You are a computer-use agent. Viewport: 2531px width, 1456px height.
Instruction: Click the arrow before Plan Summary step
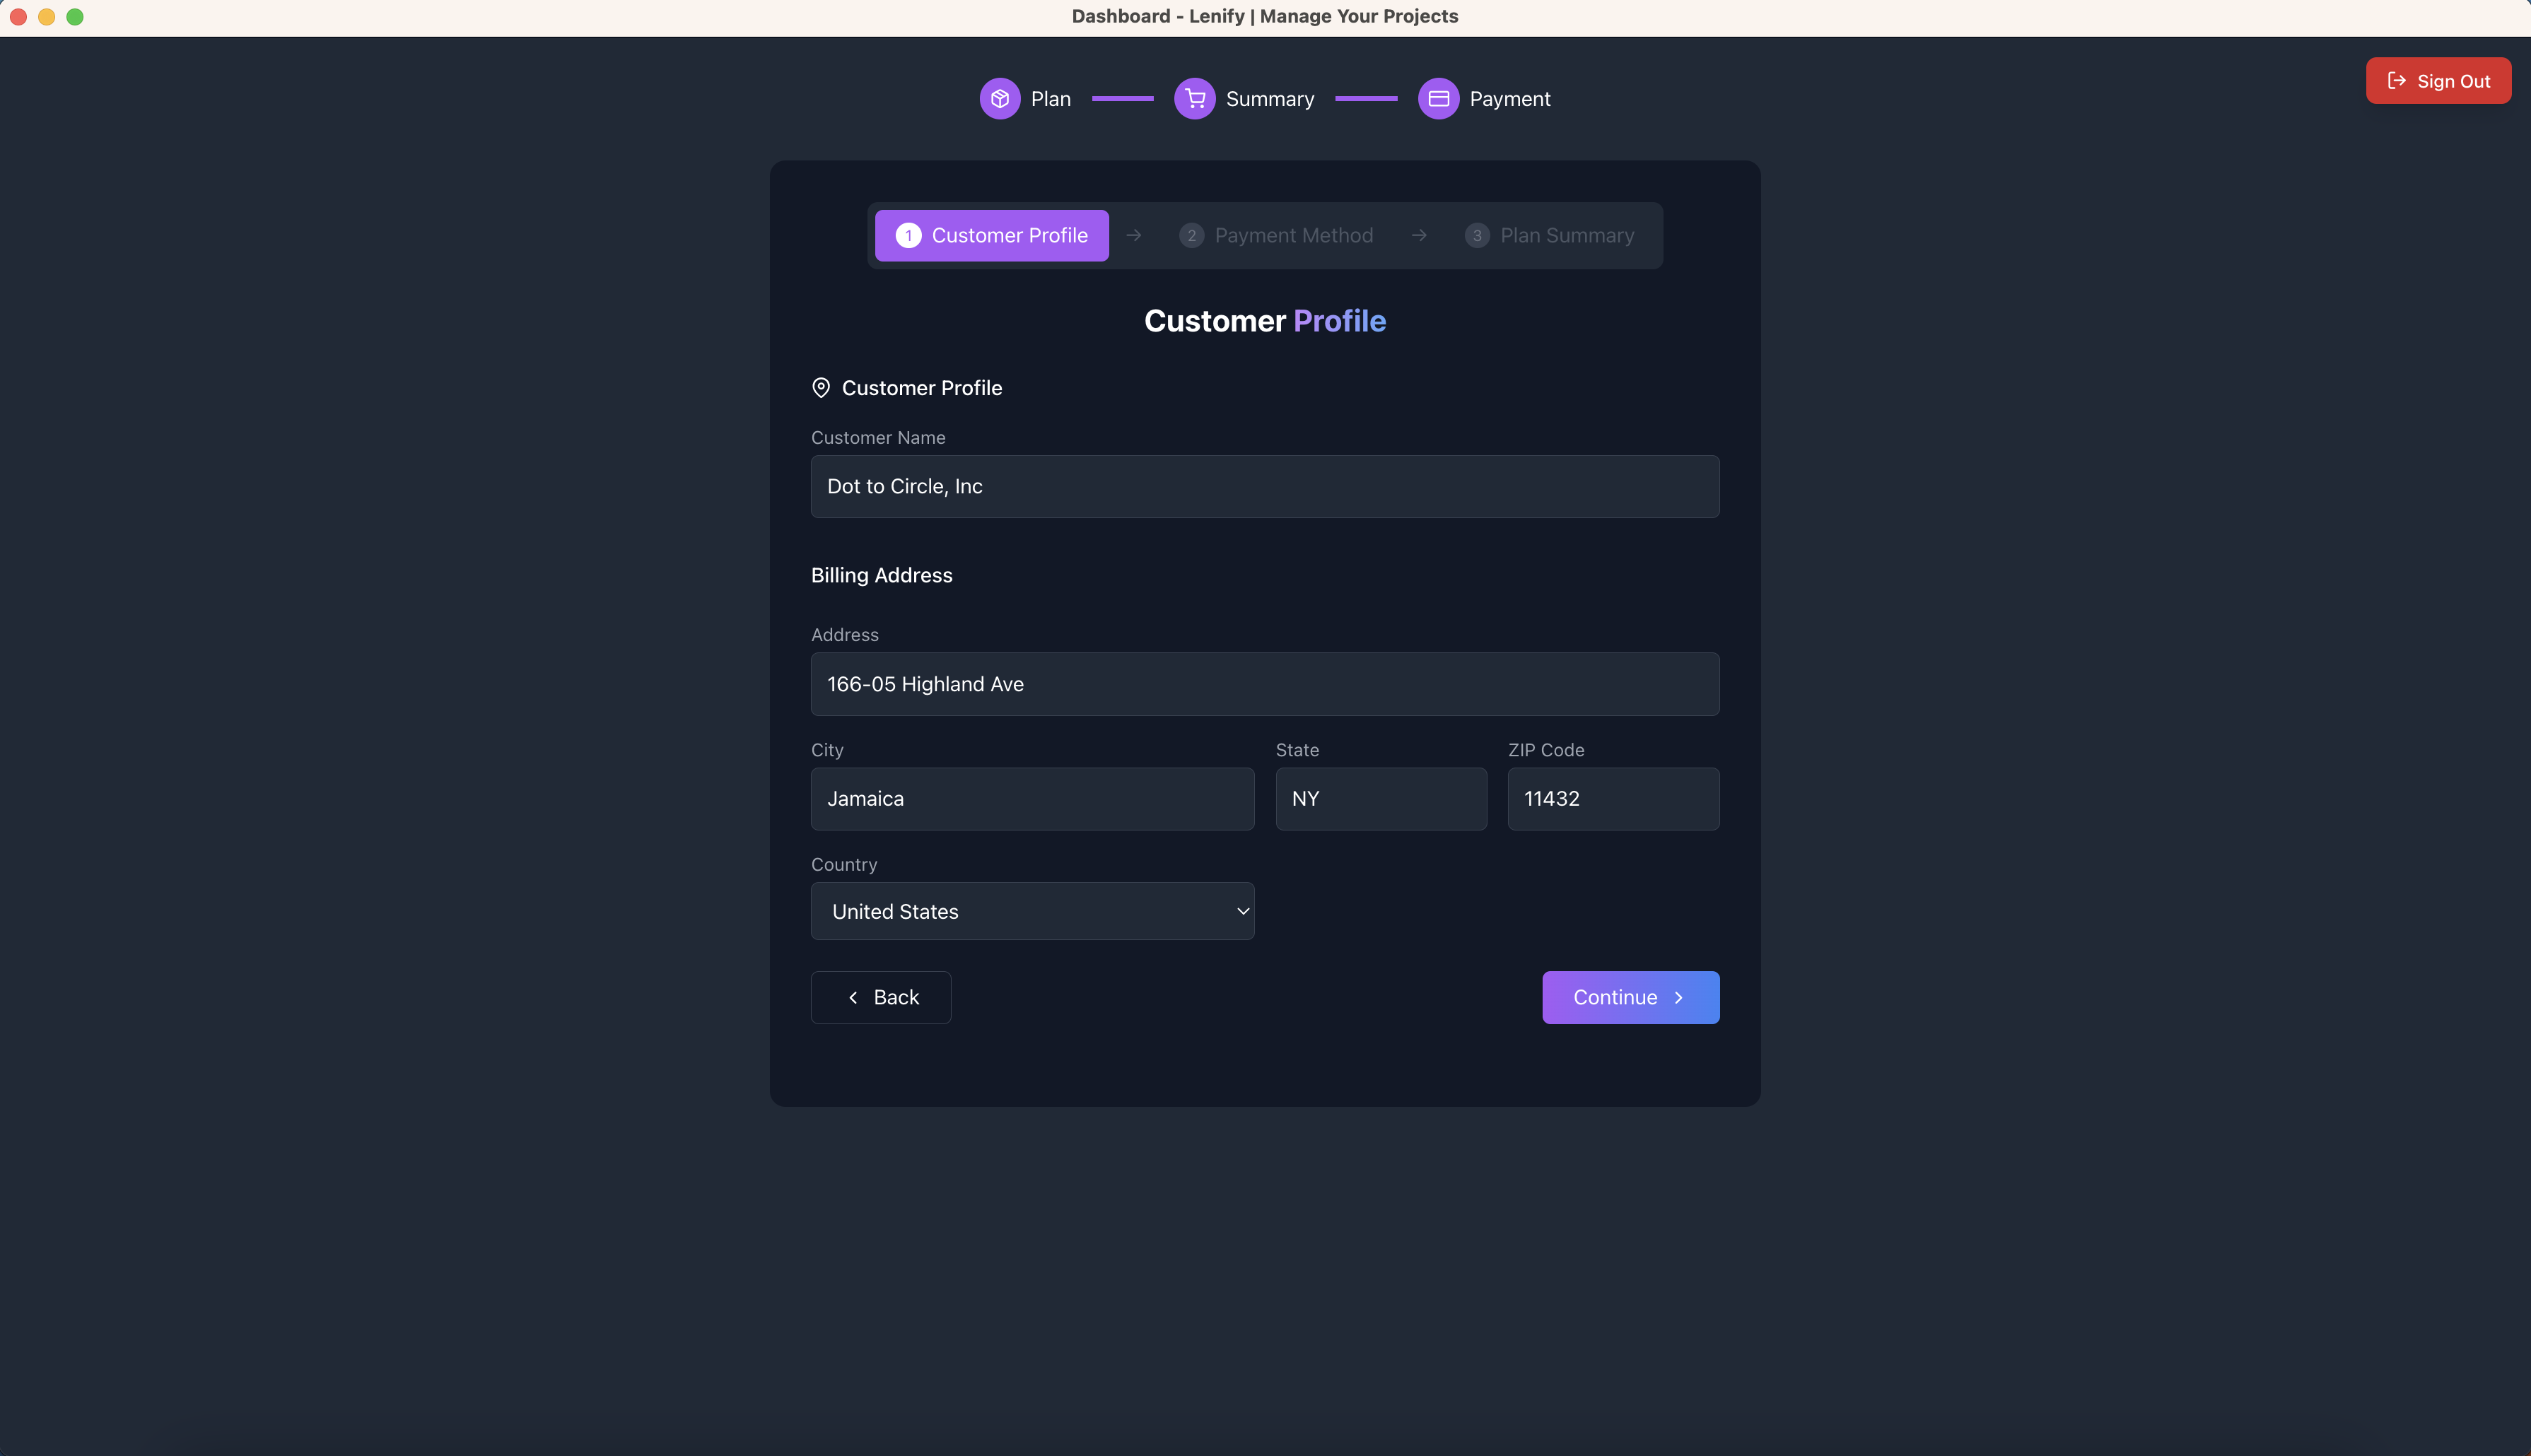pyautogui.click(x=1419, y=235)
